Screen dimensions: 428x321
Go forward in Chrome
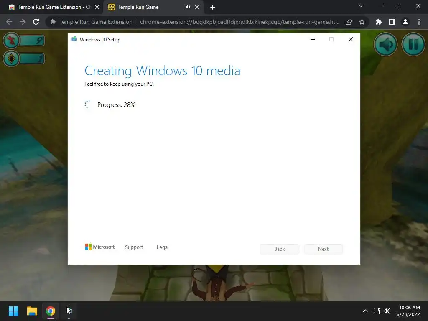23,22
